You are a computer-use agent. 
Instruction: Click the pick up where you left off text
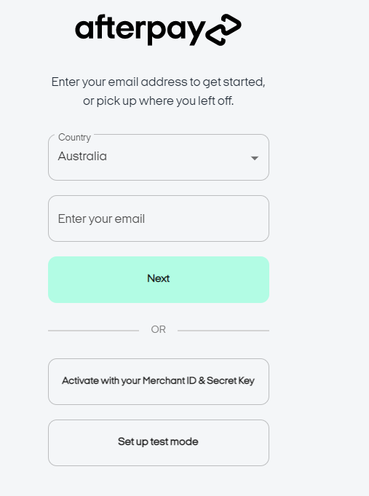point(164,101)
